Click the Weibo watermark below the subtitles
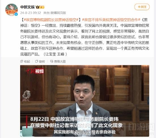156x138 pixels. 84,134
